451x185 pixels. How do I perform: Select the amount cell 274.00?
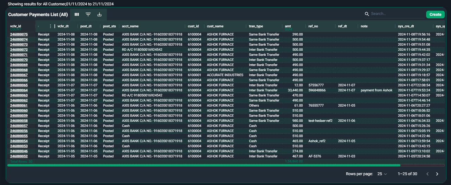coord(298,151)
